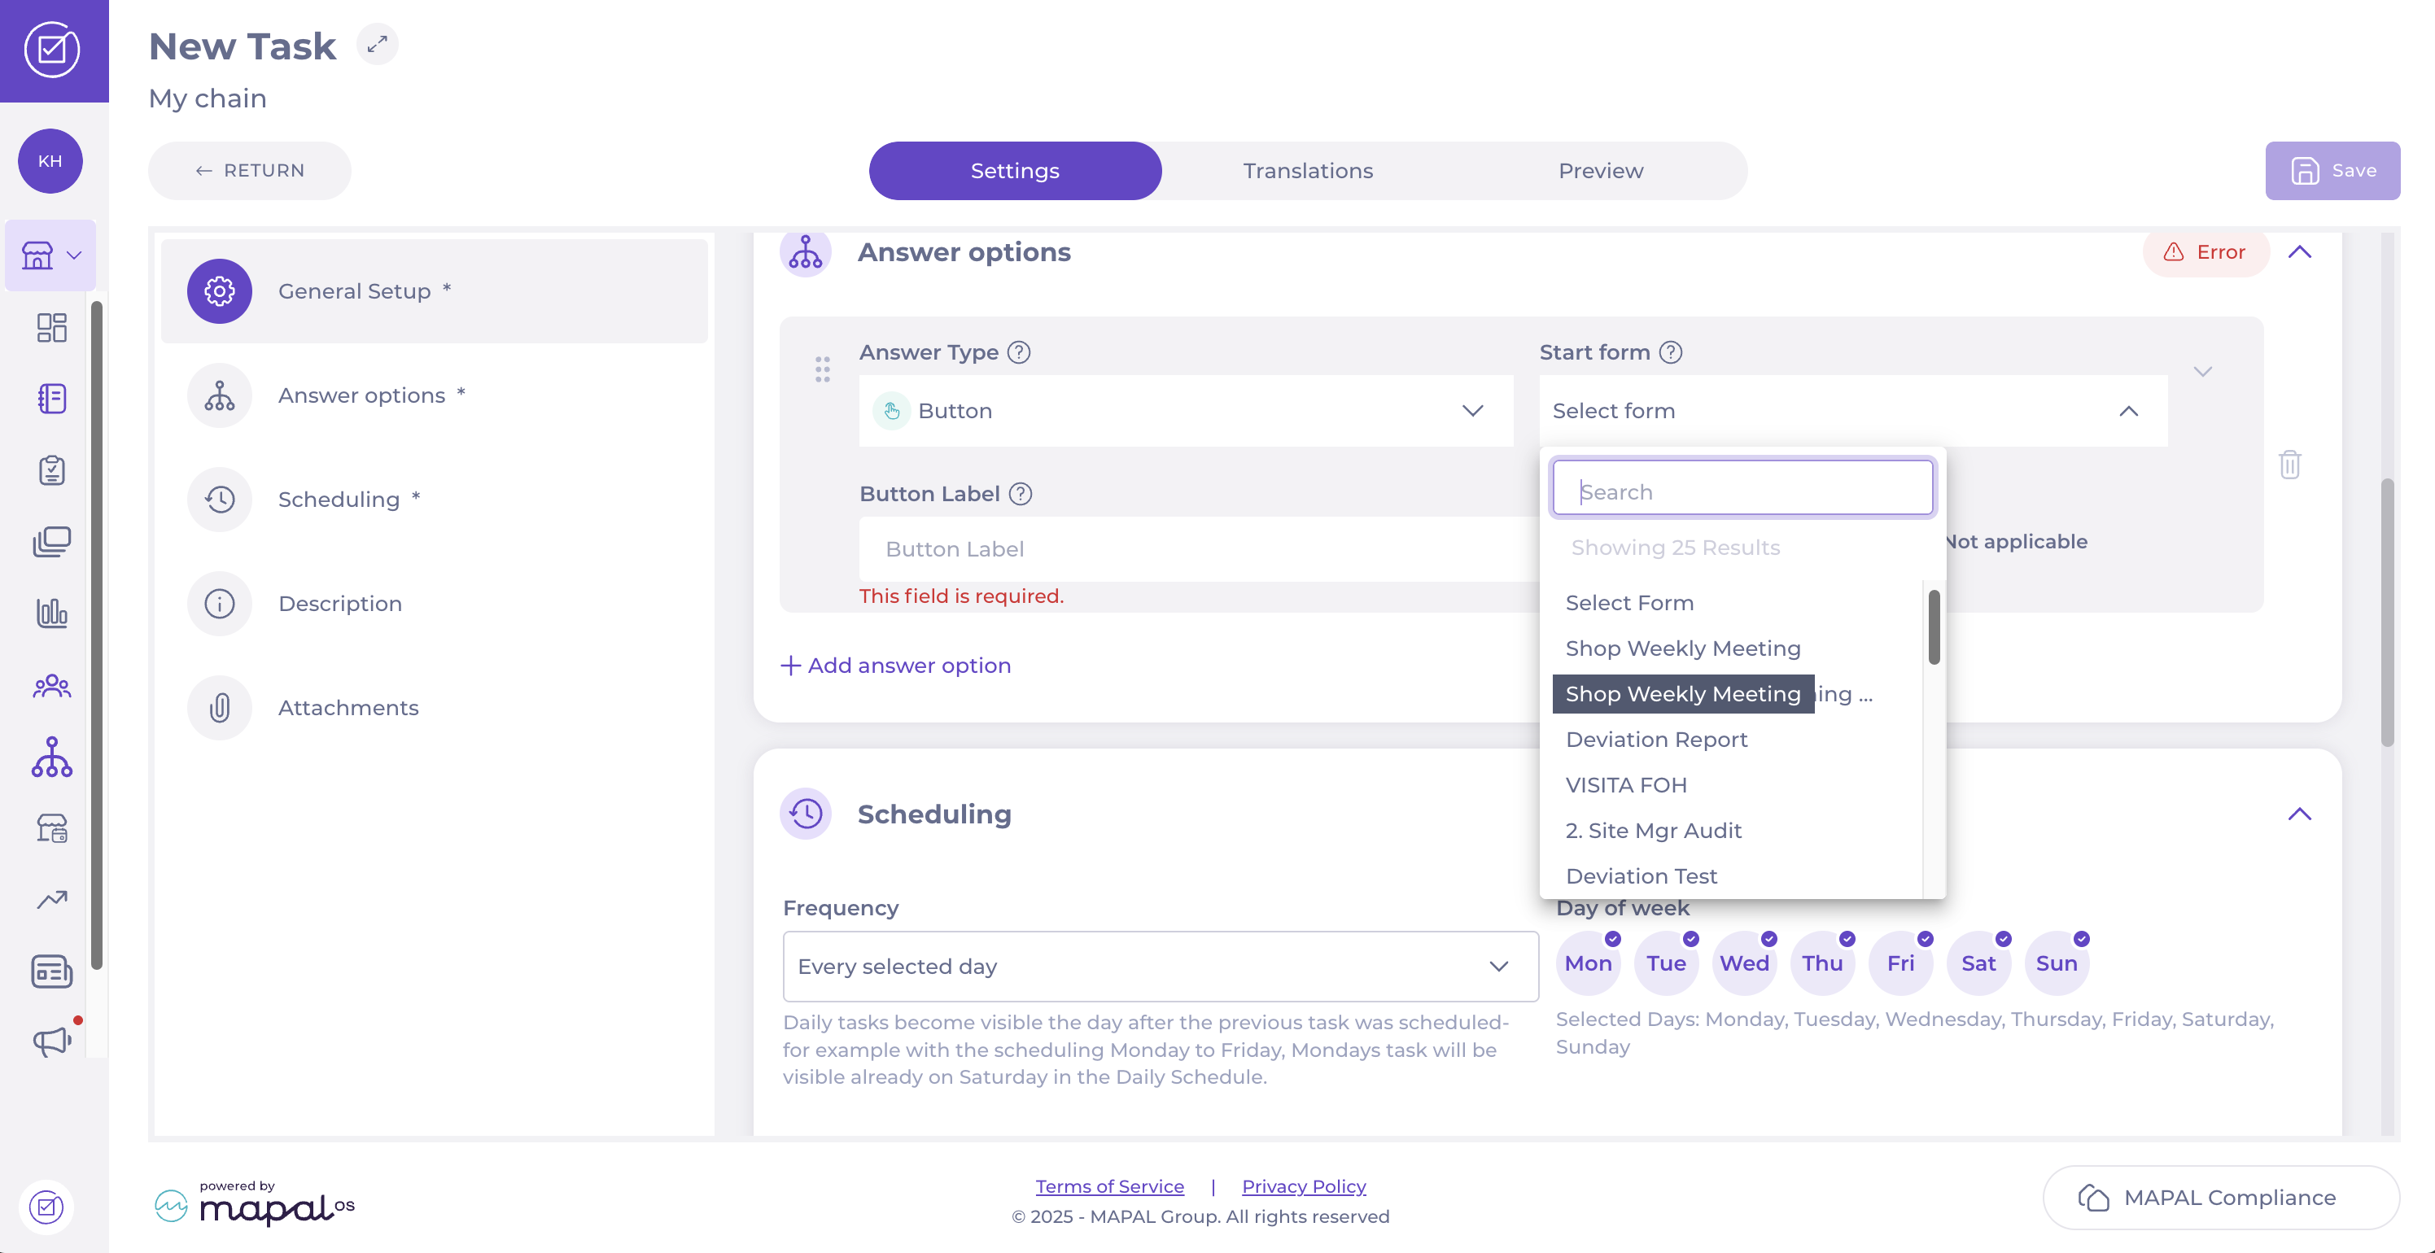2435x1253 pixels.
Task: Click the Answer options section header icon
Action: point(806,251)
